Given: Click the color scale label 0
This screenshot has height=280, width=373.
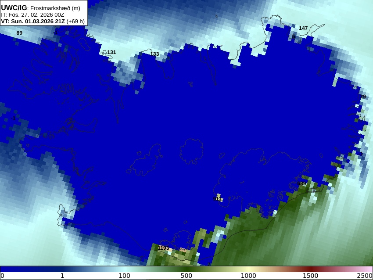Looking at the screenshot, I should coord(2,276).
